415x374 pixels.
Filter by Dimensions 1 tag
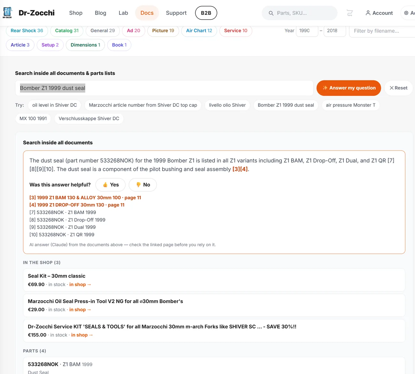pos(85,45)
